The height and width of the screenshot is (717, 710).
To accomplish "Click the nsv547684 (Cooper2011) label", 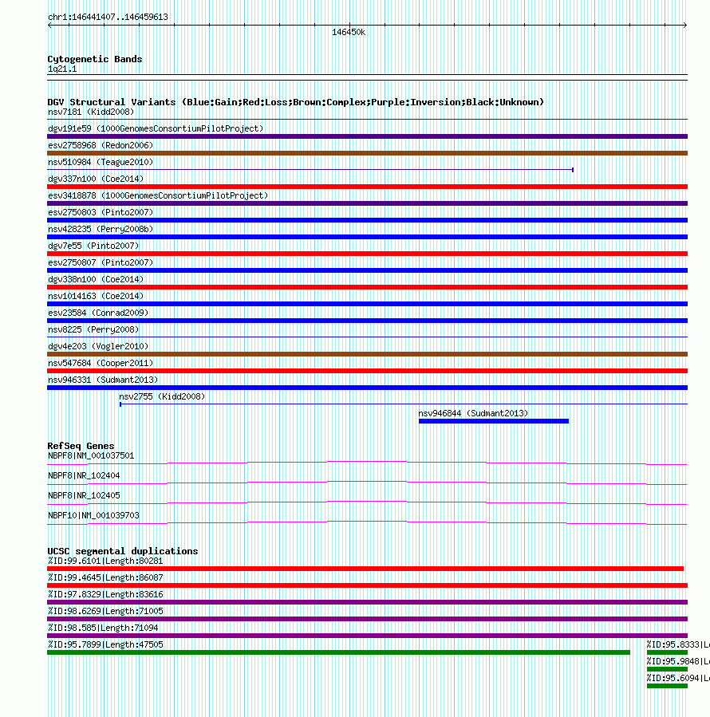I will tap(101, 364).
